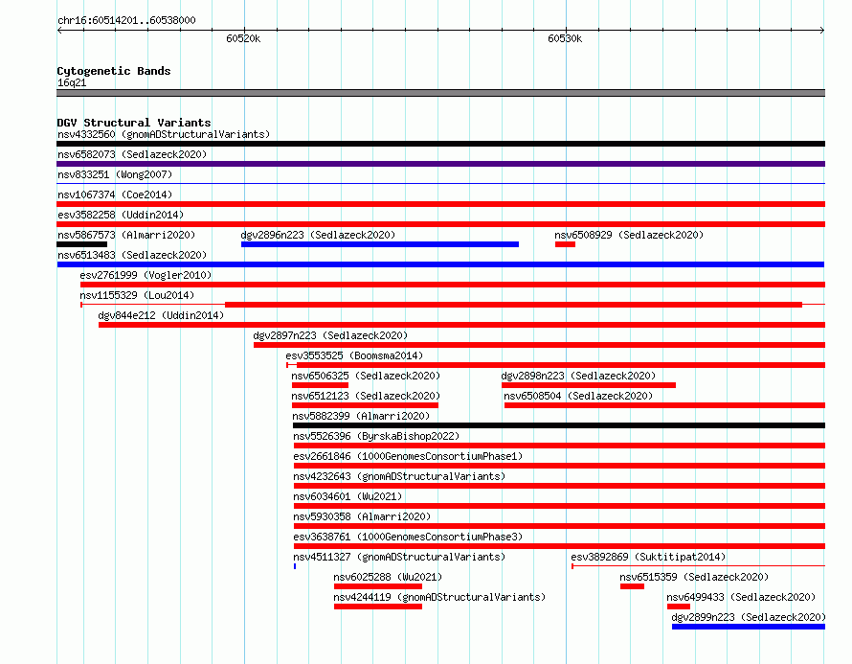Click the 16q21 band name text
The height and width of the screenshot is (664, 852).
click(x=72, y=82)
